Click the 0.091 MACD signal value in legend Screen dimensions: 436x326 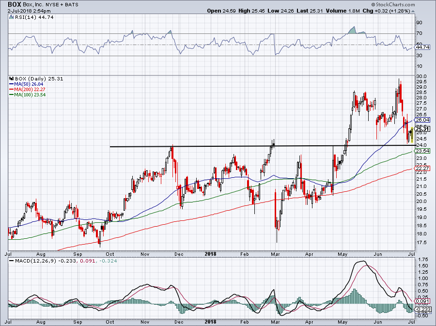[x=87, y=261]
